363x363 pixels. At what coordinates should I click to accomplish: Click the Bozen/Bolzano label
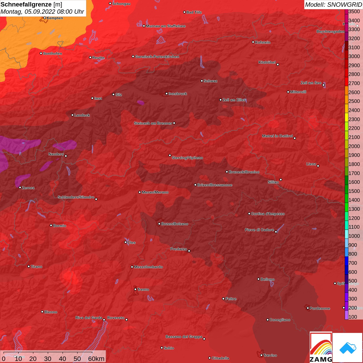pyautogui.click(x=175, y=224)
